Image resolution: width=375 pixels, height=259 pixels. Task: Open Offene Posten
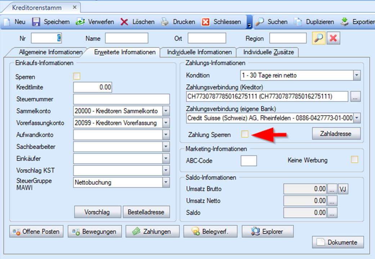pyautogui.click(x=36, y=231)
